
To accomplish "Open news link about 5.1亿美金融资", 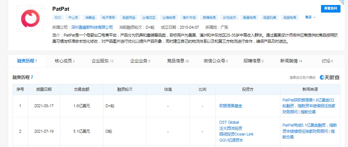I will pos(310,131).
